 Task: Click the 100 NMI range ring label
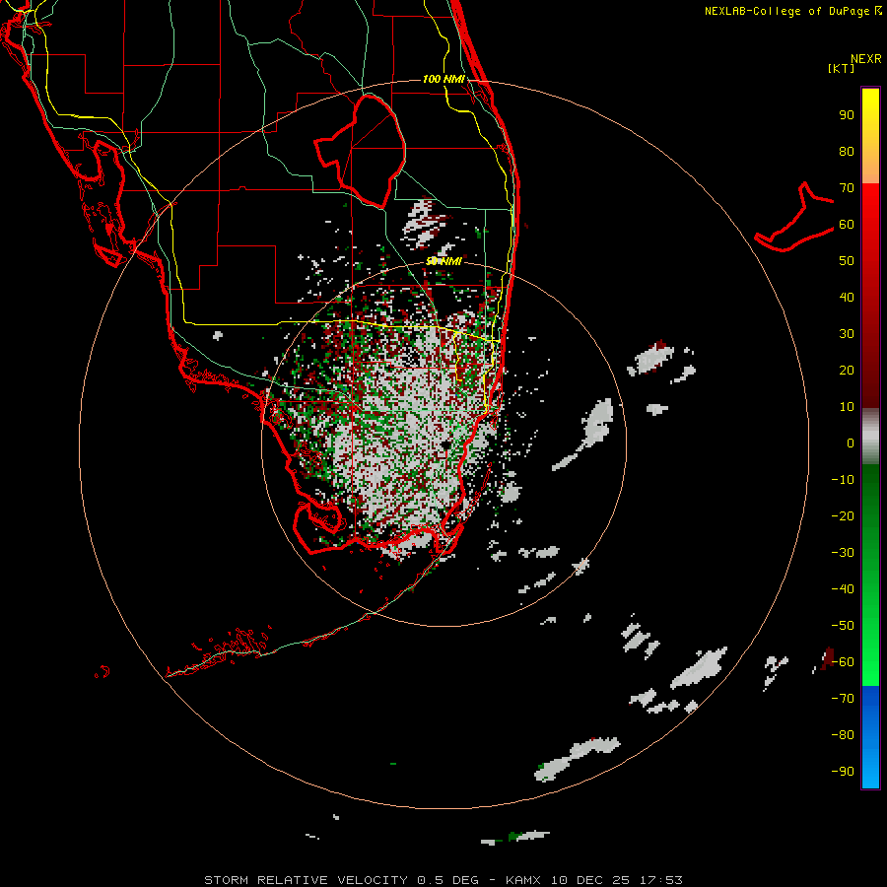click(443, 79)
